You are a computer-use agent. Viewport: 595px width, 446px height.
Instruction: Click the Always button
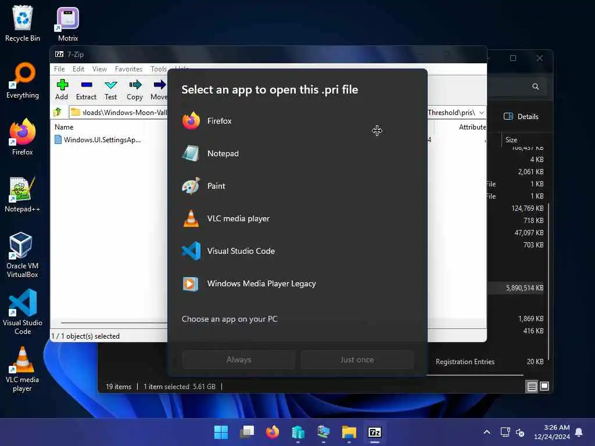(239, 359)
